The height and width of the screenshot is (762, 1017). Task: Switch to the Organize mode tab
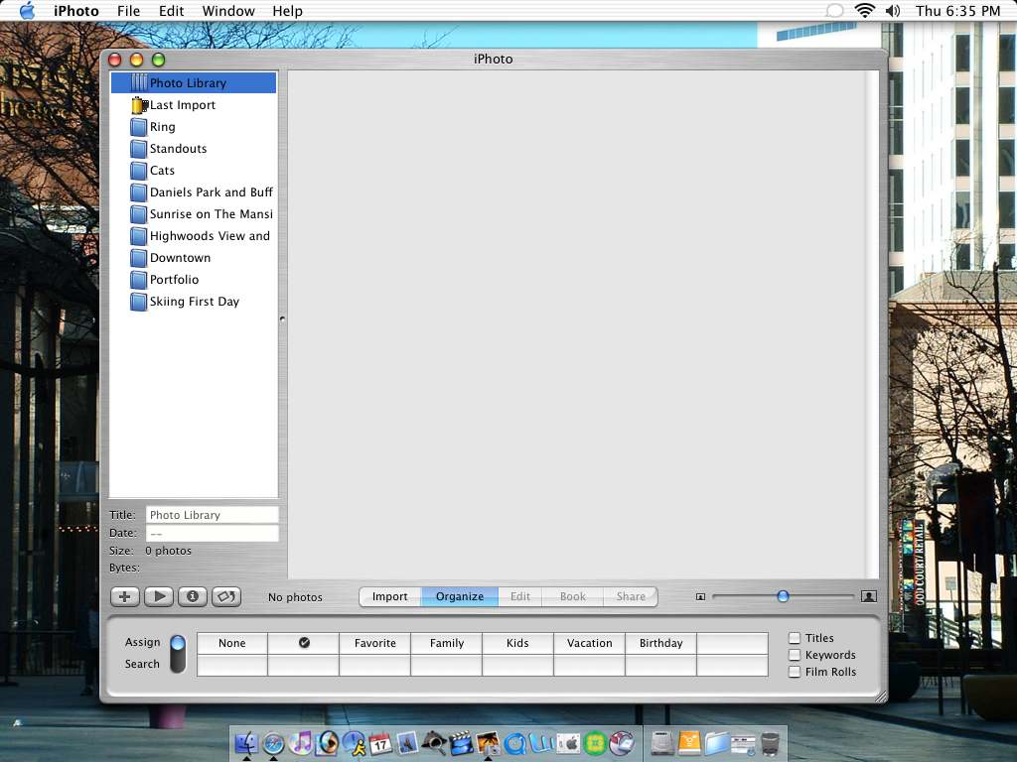coord(460,596)
